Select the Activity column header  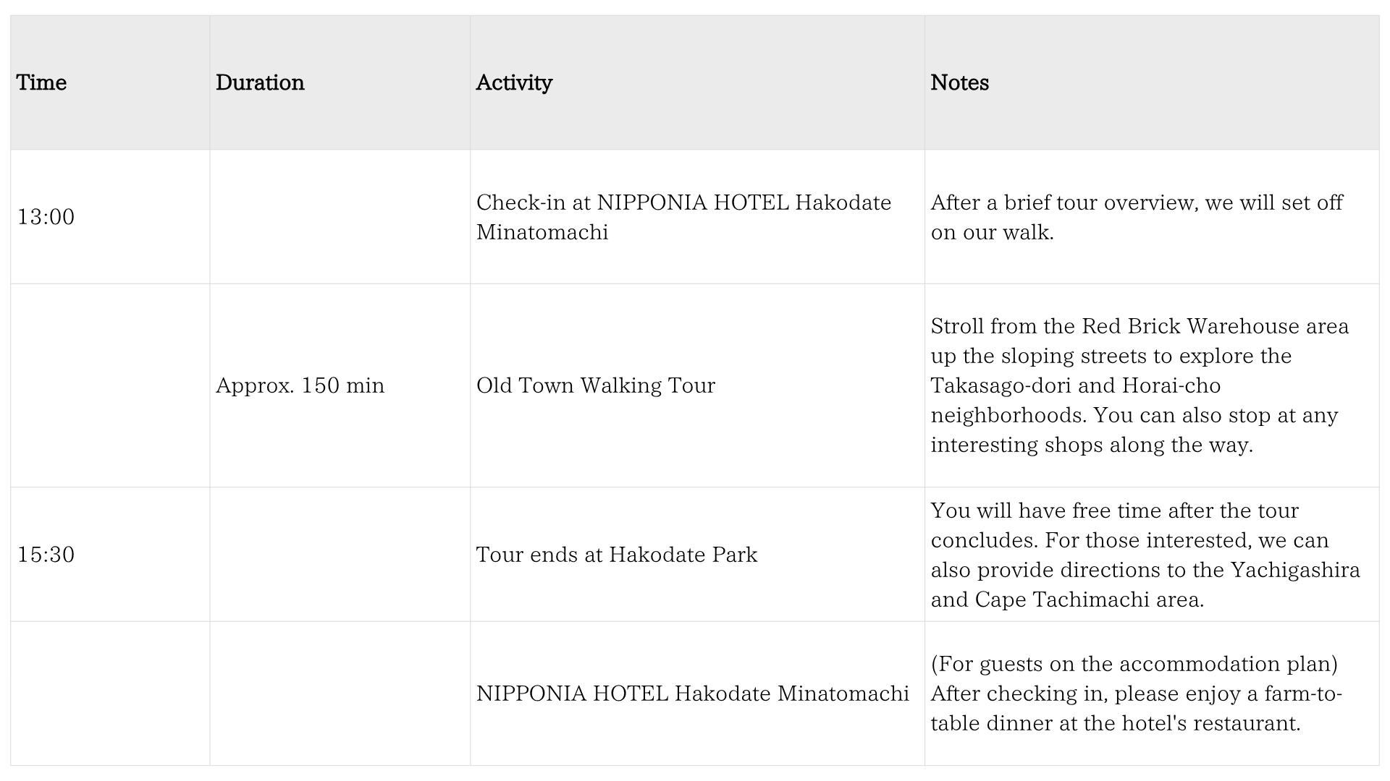514,82
